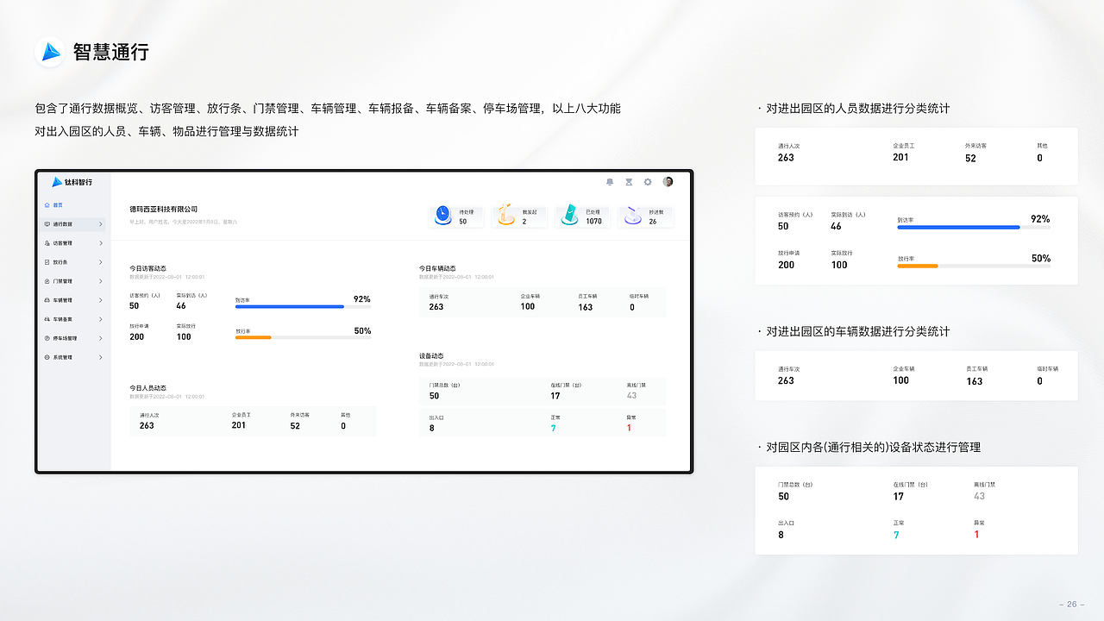Click 访客预约 value 50 in the dashboard
1104x621 pixels.
pos(135,306)
